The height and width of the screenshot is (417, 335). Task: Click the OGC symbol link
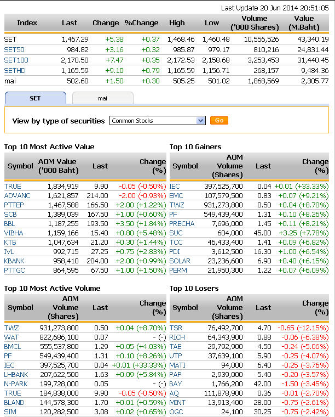coord(176,412)
